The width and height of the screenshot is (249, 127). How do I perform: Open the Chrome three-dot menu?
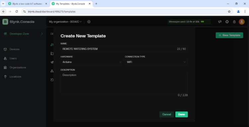pyautogui.click(x=245, y=11)
